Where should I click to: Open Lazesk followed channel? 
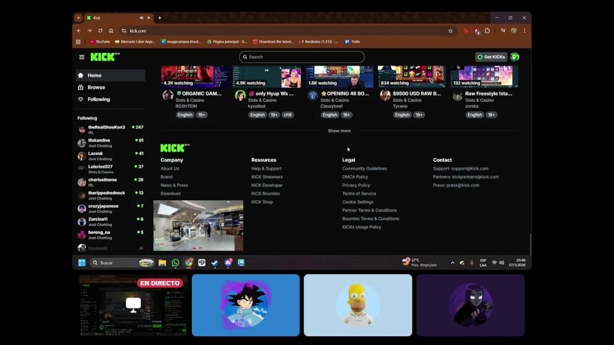point(110,156)
